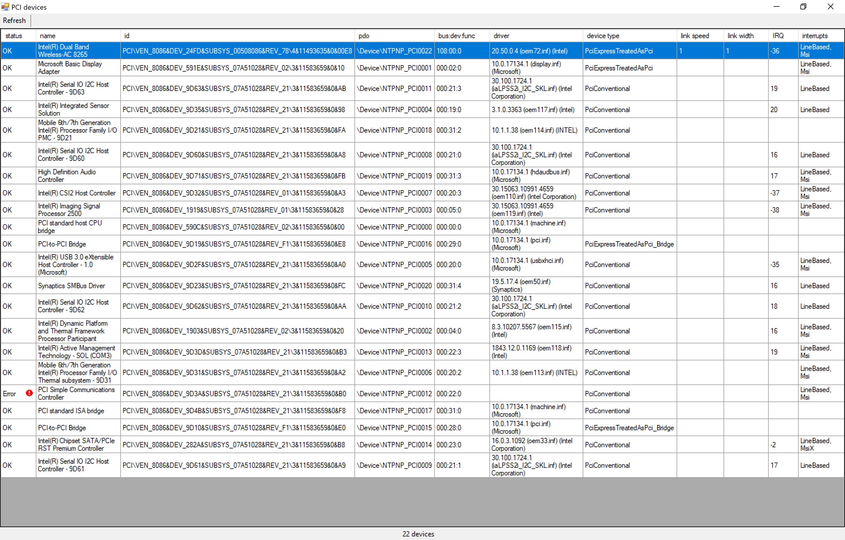Sort by the status column header
The image size is (845, 540).
[x=18, y=36]
